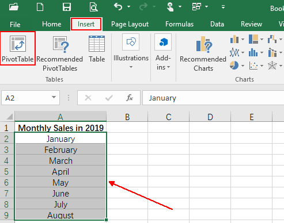Click the Open folder icon
The image size is (284, 223).
point(14,7)
